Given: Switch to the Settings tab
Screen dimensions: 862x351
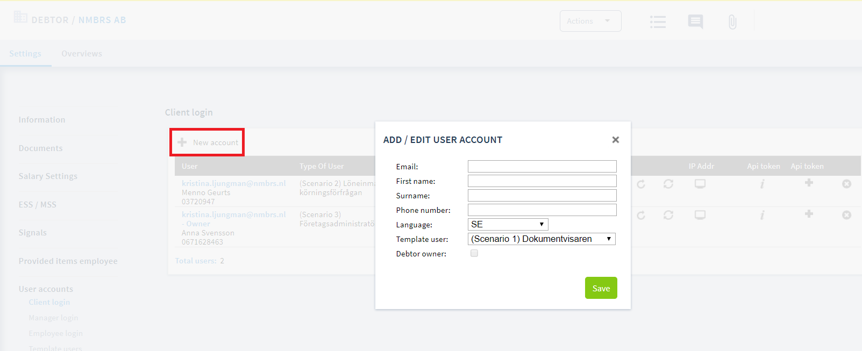Looking at the screenshot, I should pos(25,54).
